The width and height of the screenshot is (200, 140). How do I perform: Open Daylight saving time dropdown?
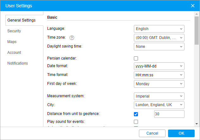pos(159,47)
